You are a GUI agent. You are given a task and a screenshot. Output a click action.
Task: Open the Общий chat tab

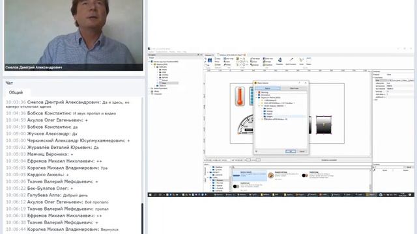point(16,92)
